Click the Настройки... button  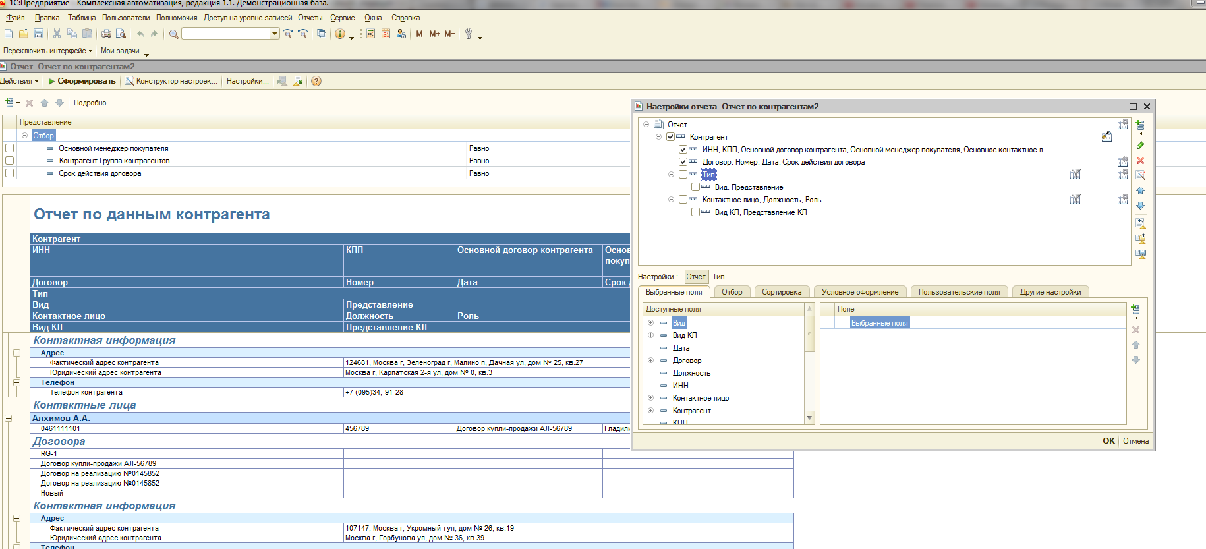click(x=247, y=81)
